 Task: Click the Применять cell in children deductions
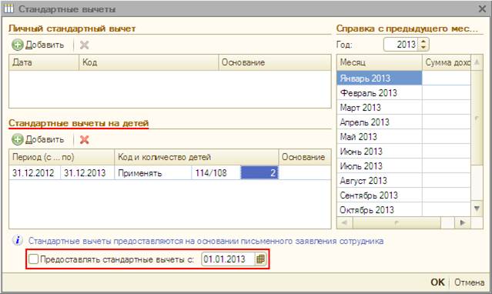pos(152,172)
